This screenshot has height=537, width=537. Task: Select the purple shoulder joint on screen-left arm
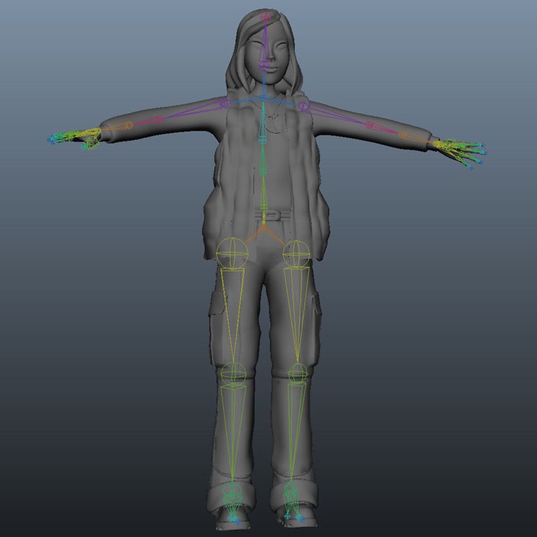225,103
